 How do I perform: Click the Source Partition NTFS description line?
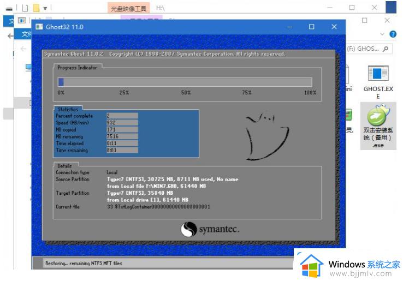coord(173,180)
